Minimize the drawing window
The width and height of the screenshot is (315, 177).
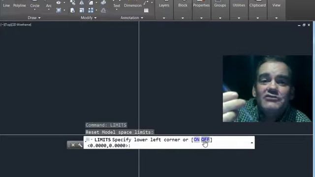[x=299, y=25]
